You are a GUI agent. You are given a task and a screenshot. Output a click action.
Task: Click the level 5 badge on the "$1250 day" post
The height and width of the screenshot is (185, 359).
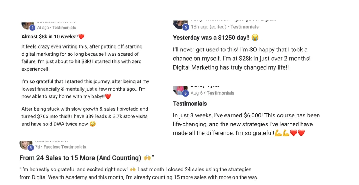click(x=185, y=27)
